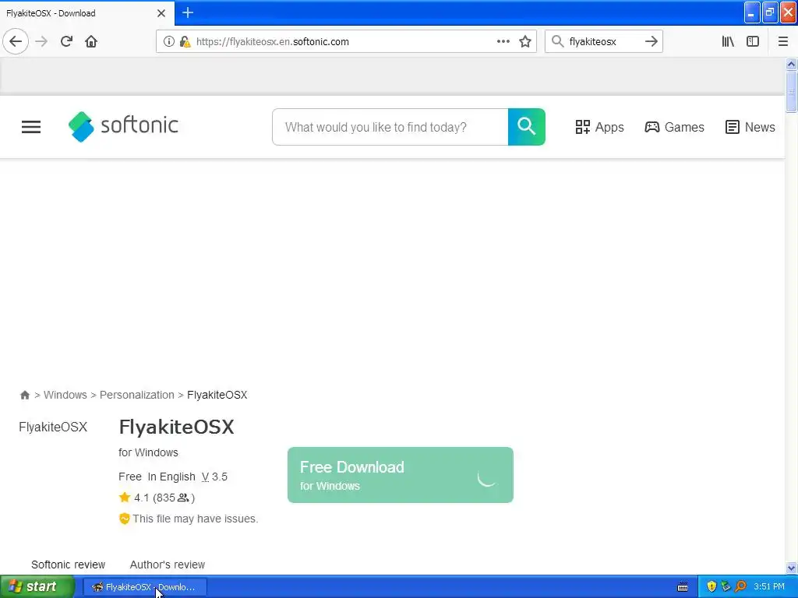Open the Library bookshelf icon
This screenshot has height=598, width=798.
pyautogui.click(x=728, y=42)
